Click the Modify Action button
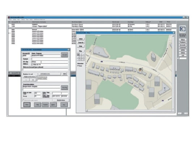The height and width of the screenshot is (154, 193). click(61, 100)
